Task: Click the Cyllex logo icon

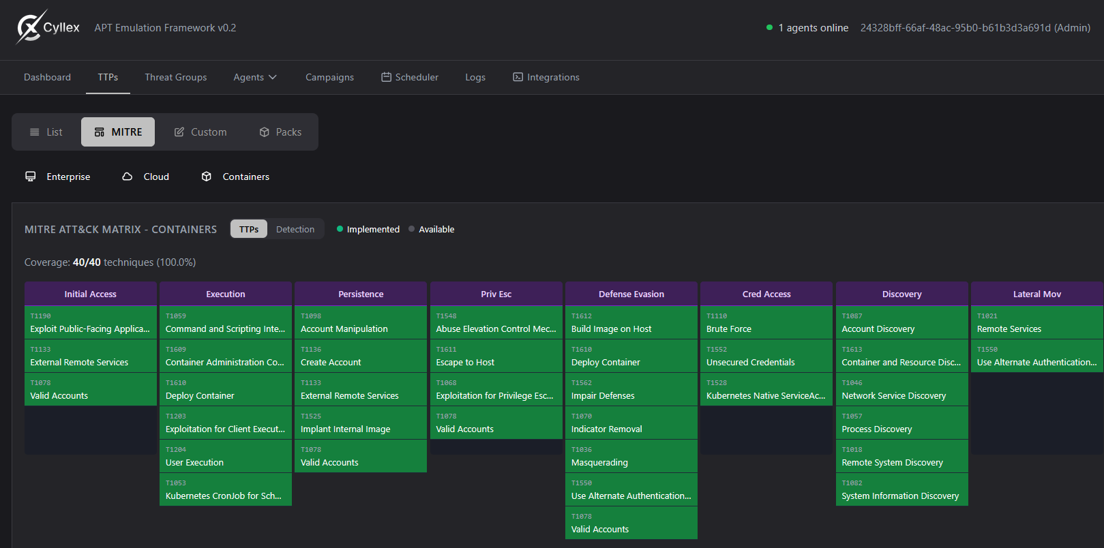Action: 31,27
